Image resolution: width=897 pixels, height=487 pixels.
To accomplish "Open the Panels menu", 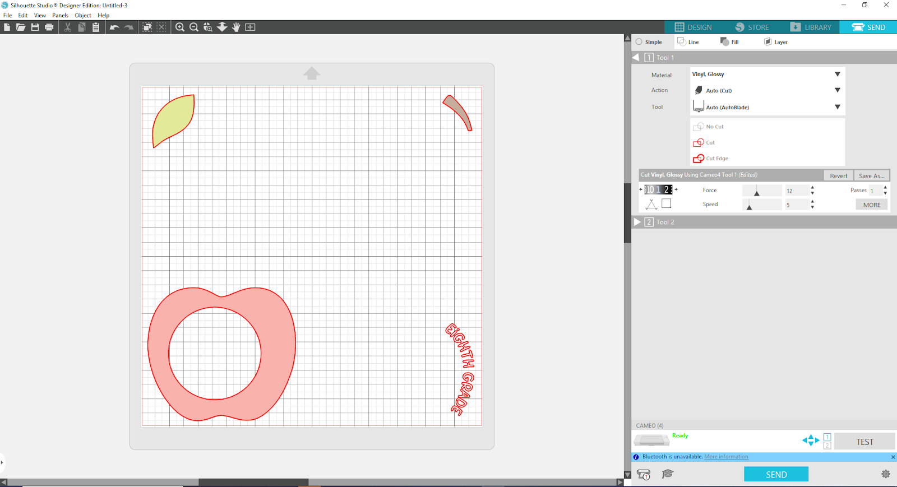I will pos(61,15).
